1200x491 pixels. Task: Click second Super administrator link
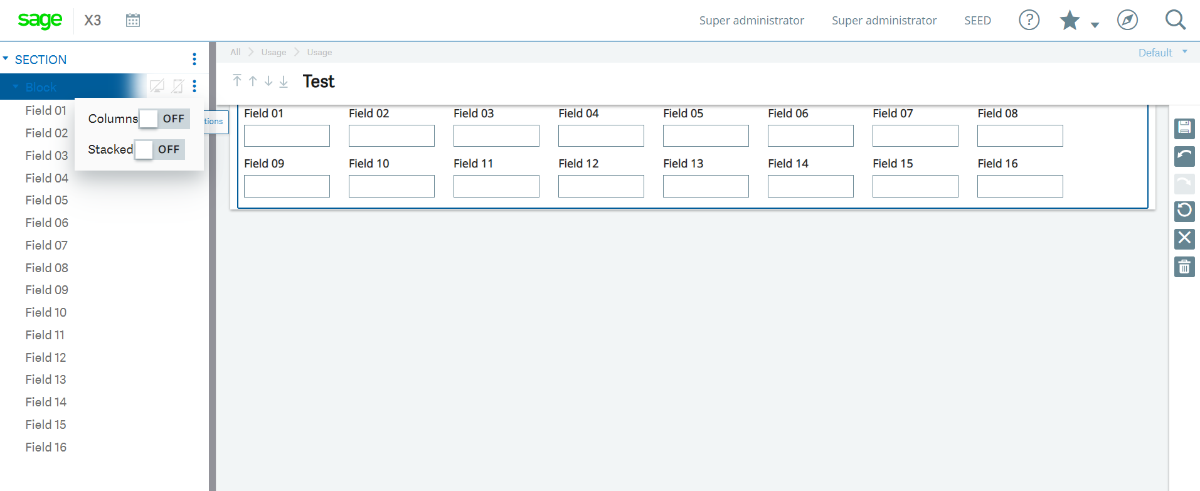[x=884, y=20]
